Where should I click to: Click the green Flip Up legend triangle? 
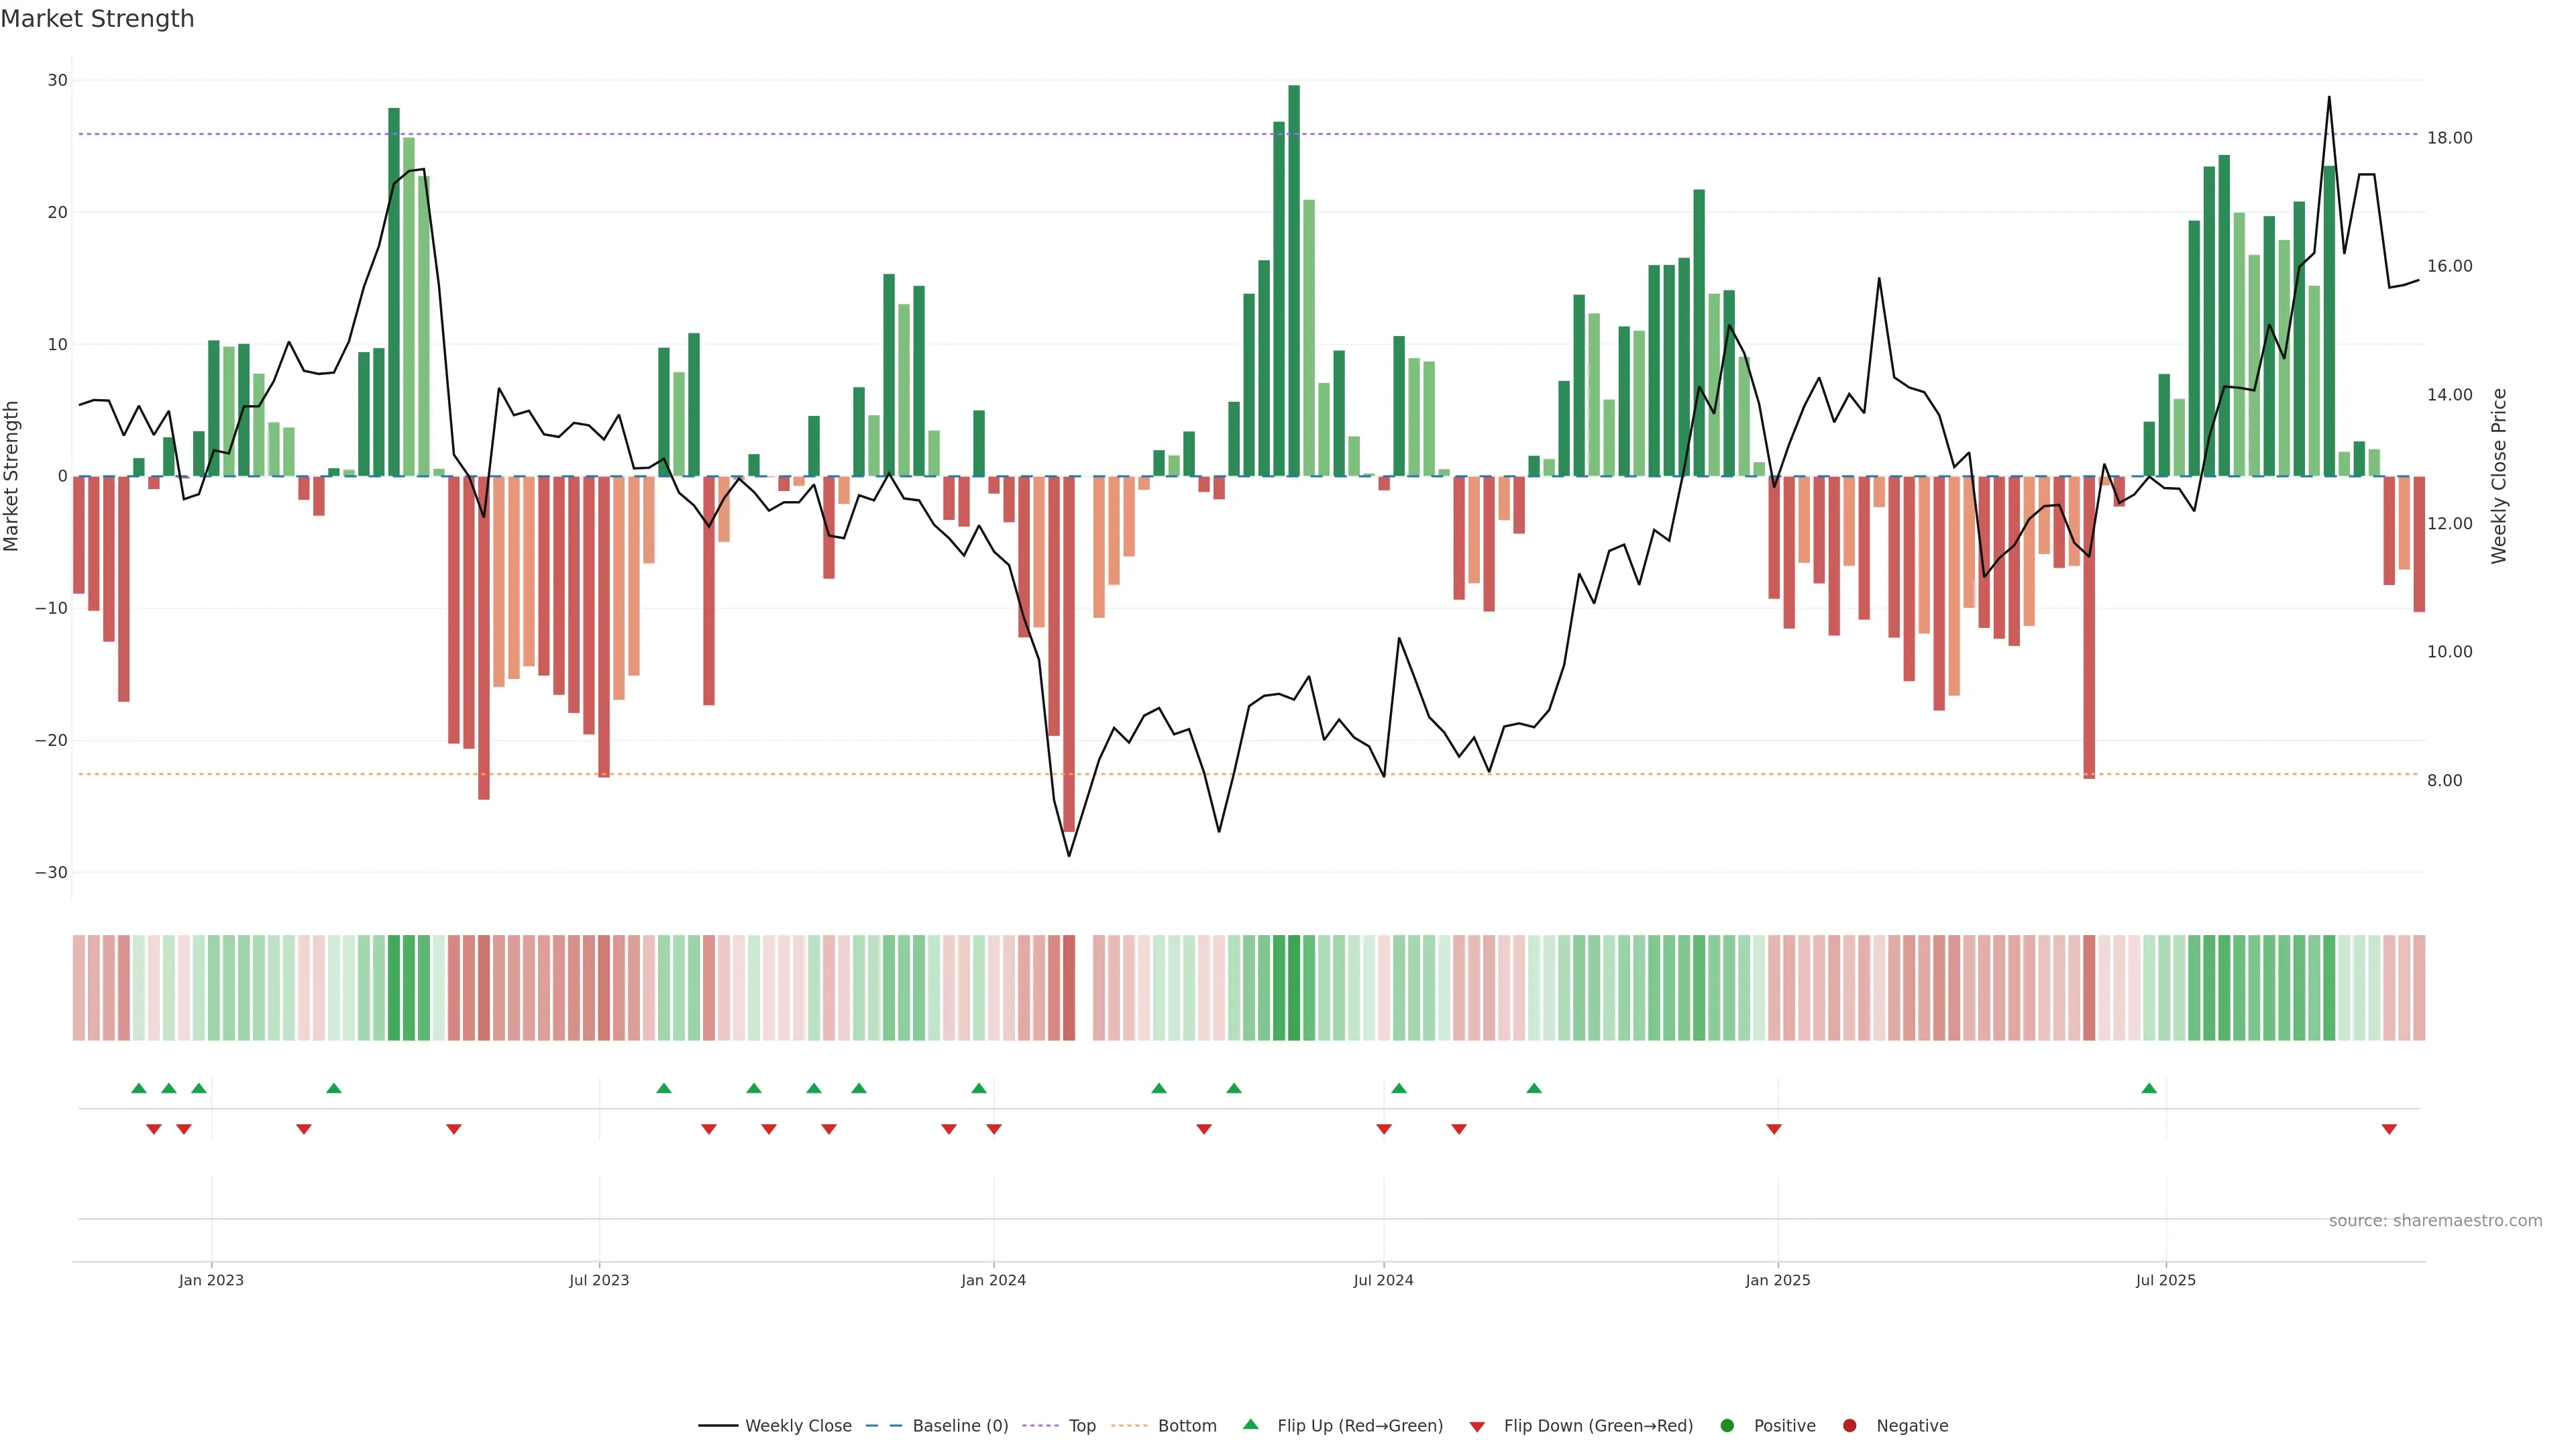pyautogui.click(x=1250, y=1425)
